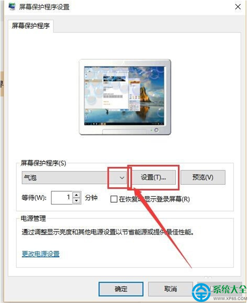Open 设置(T)... for the screen saver
The image size is (248, 303).
(x=153, y=177)
